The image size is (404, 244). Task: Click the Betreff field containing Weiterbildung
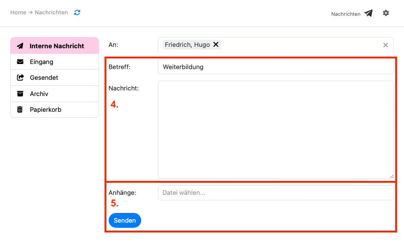pyautogui.click(x=275, y=67)
